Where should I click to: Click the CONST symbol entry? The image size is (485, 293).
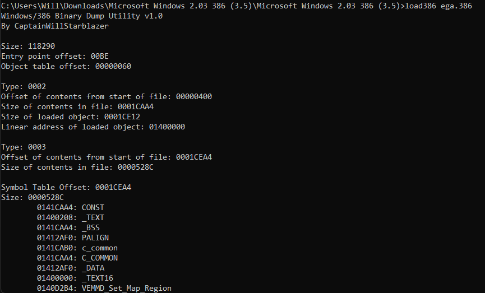tap(93, 208)
